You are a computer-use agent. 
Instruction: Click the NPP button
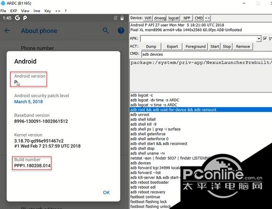[x=187, y=18]
